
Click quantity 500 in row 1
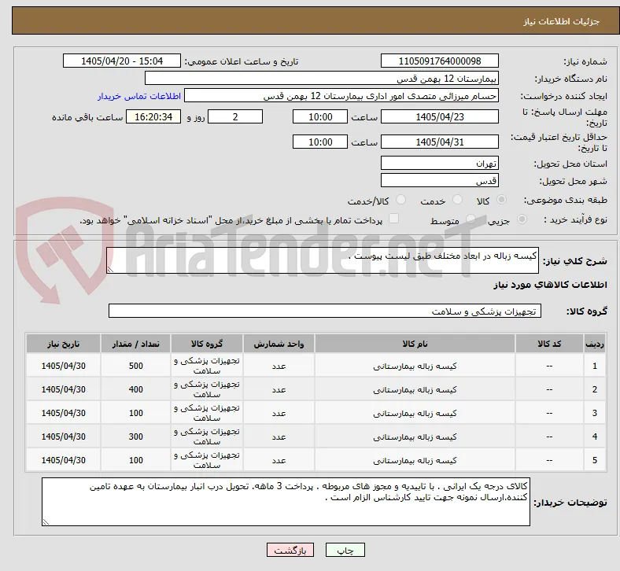[135, 366]
